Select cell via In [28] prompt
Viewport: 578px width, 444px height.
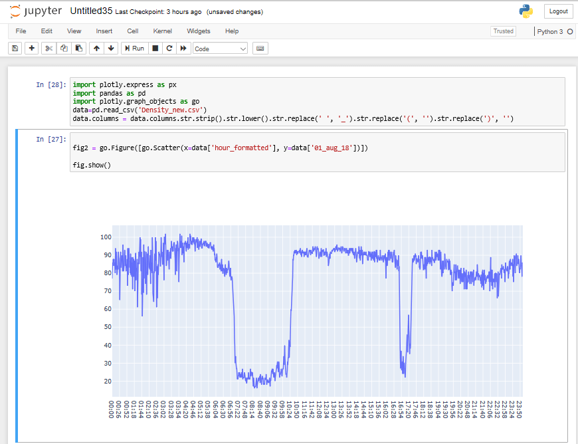(x=51, y=84)
